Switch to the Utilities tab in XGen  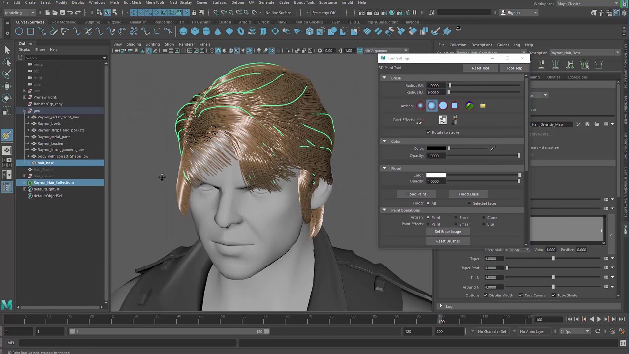pyautogui.click(x=554, y=77)
